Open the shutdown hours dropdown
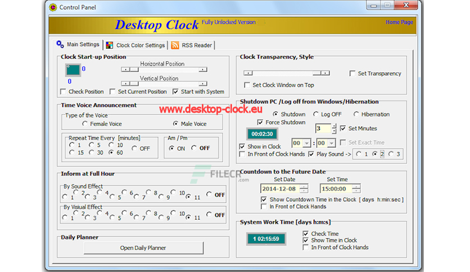470x272 pixels. pyautogui.click(x=306, y=143)
